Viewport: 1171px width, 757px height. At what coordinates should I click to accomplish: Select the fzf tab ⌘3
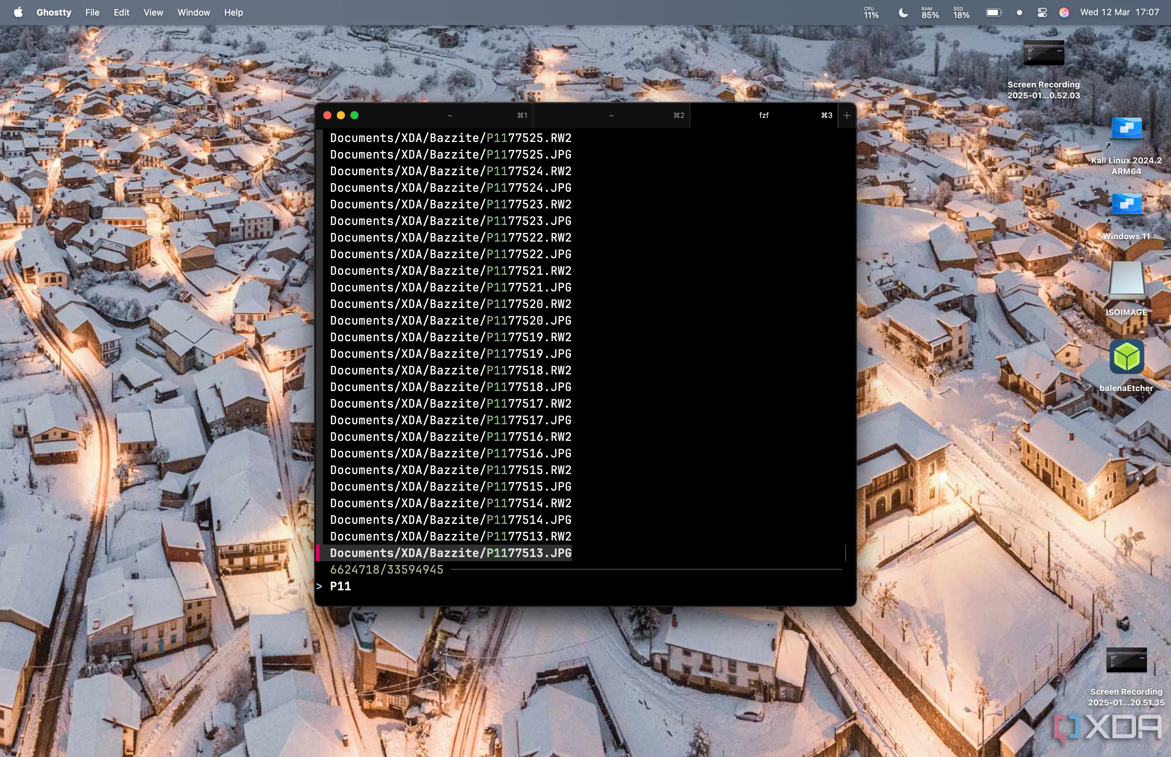pos(764,116)
